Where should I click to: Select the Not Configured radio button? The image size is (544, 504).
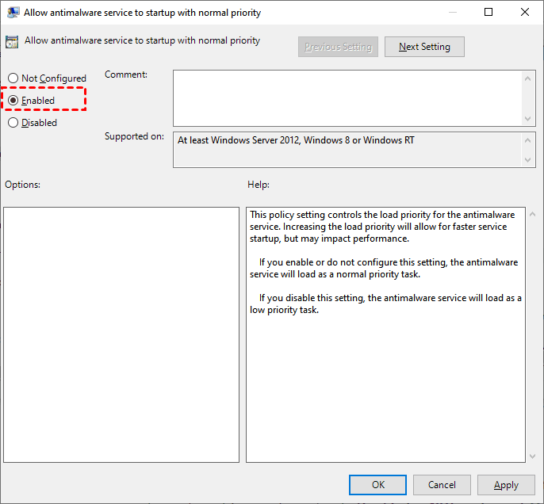point(47,78)
